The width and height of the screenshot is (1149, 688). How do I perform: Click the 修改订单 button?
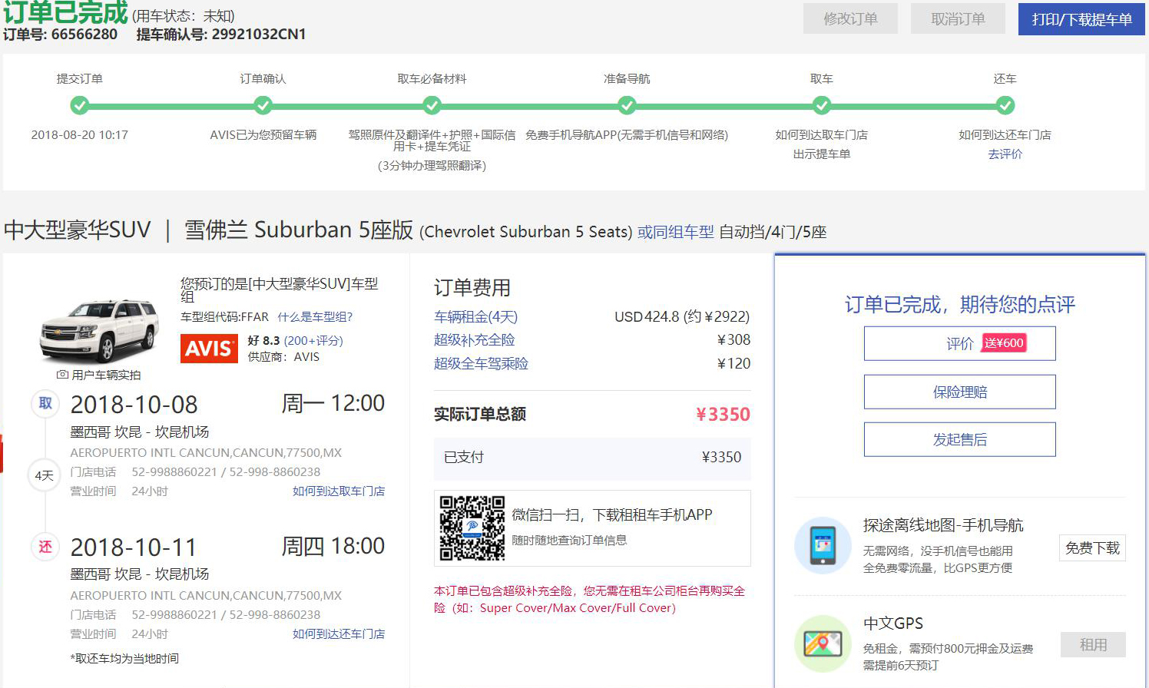click(x=850, y=19)
